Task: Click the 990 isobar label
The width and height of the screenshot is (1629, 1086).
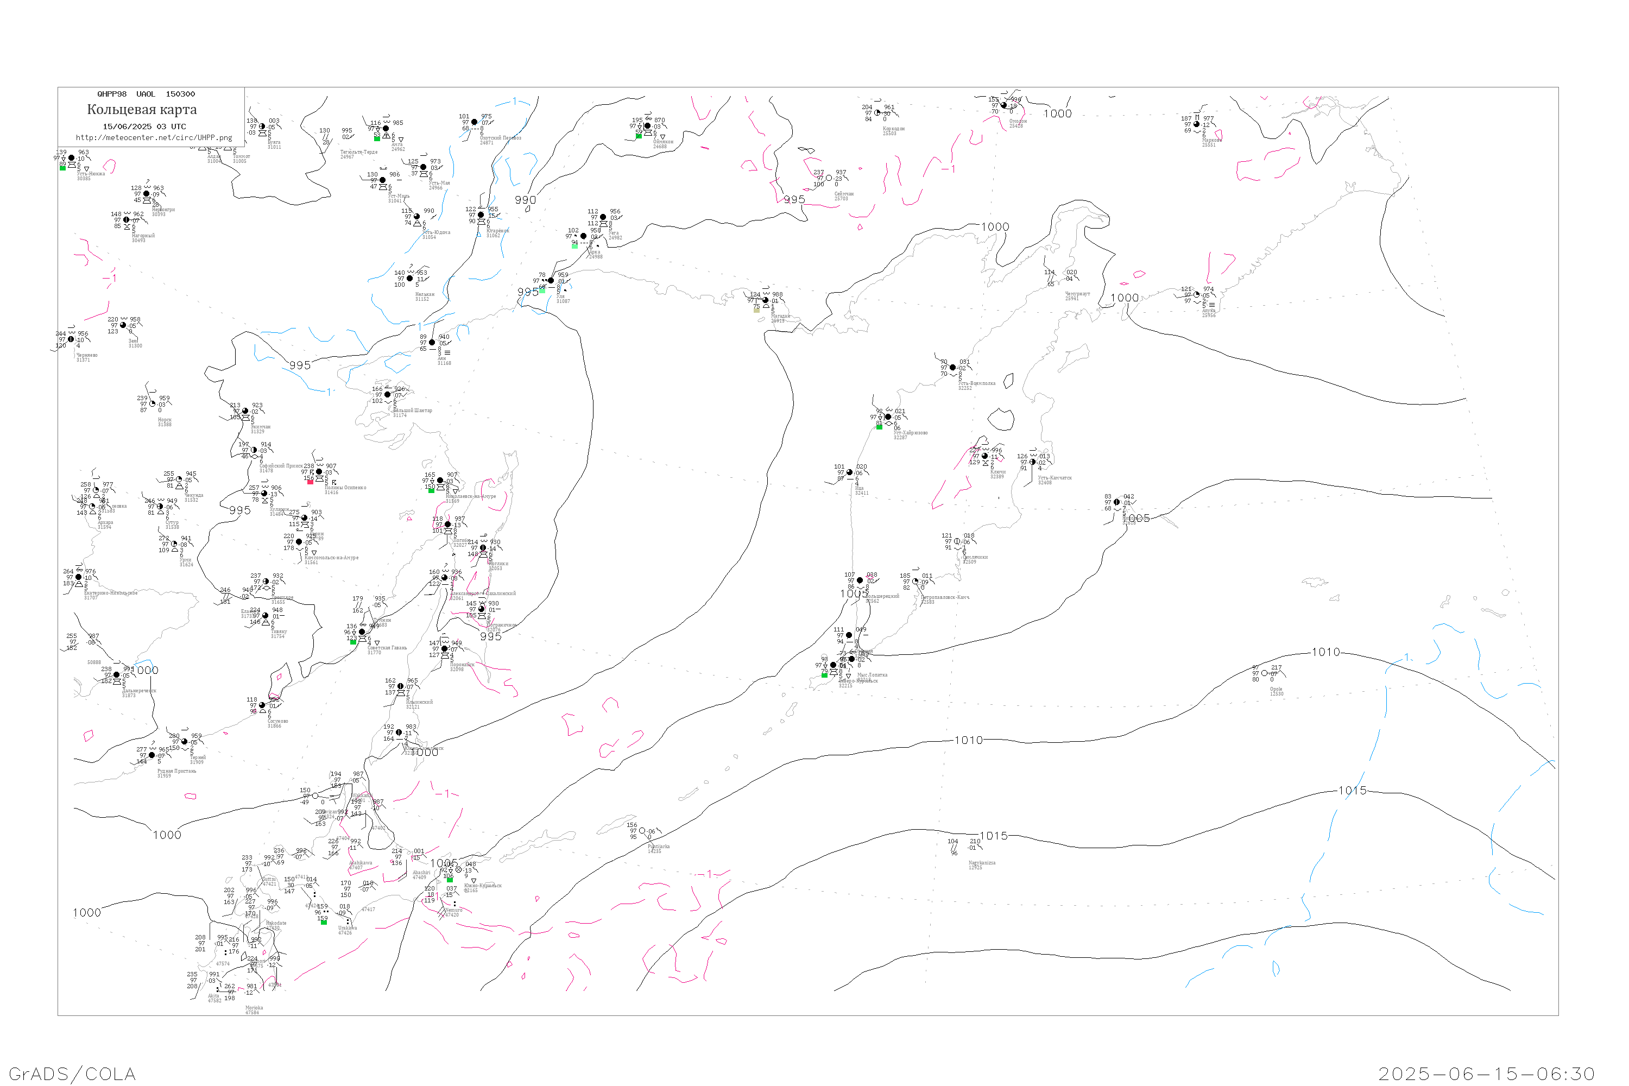Action: (525, 200)
